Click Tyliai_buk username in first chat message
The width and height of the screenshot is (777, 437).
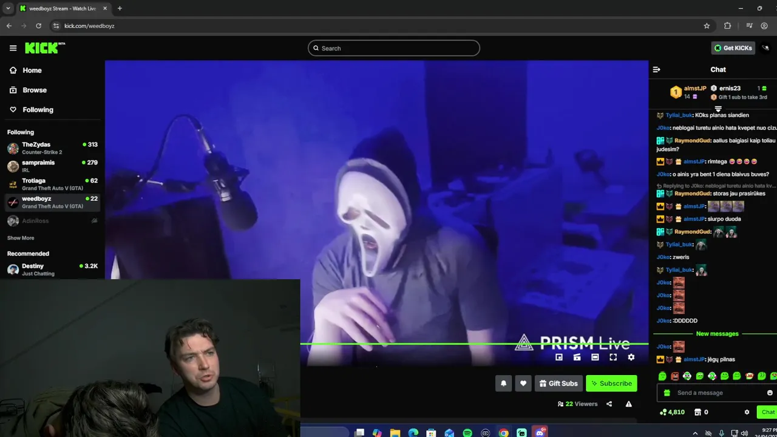tap(679, 115)
